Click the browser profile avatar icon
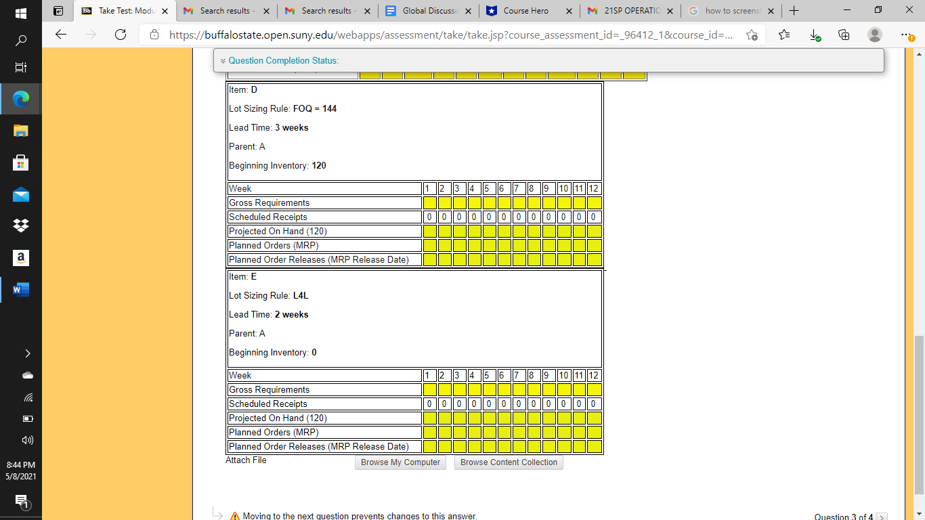 coord(874,35)
